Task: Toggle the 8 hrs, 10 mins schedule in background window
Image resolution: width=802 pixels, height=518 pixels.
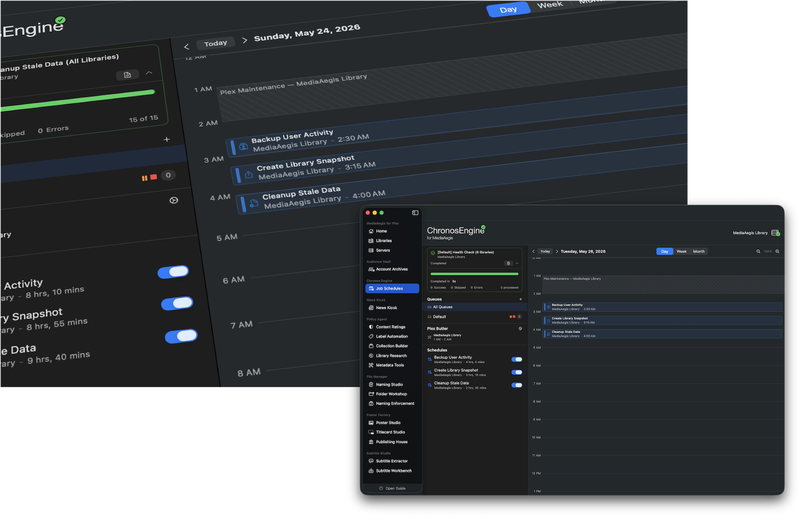Action: click(x=173, y=272)
